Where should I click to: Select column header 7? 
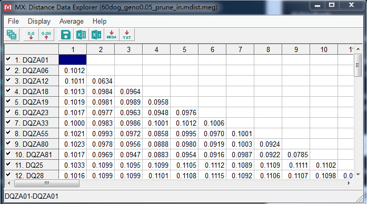[240, 49]
